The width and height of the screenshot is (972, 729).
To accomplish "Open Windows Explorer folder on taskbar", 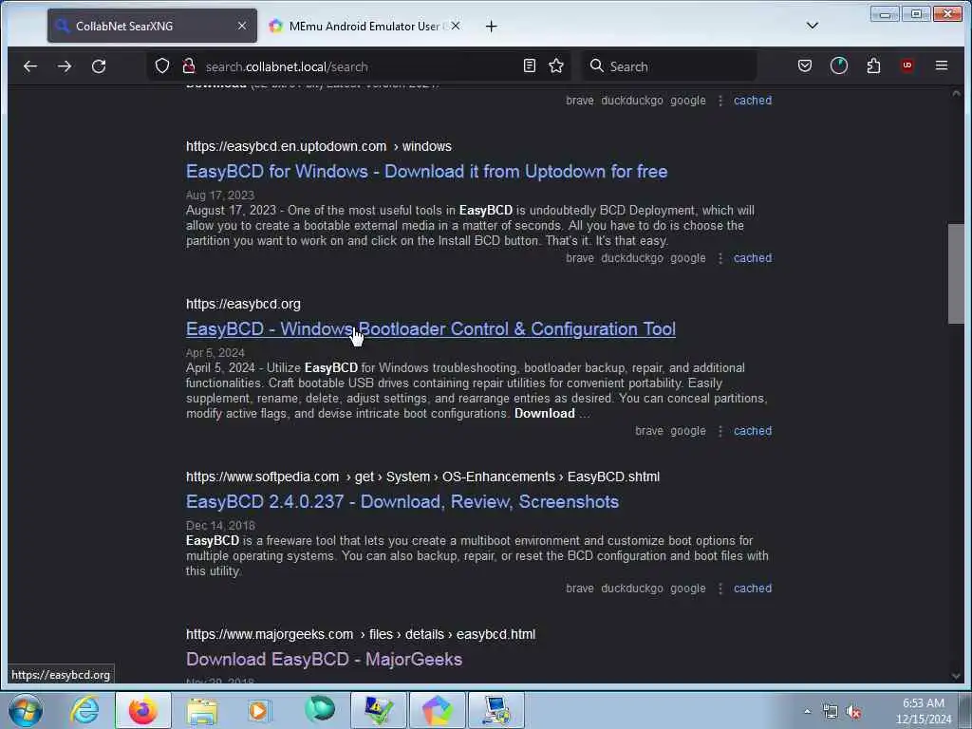I will 202,710.
